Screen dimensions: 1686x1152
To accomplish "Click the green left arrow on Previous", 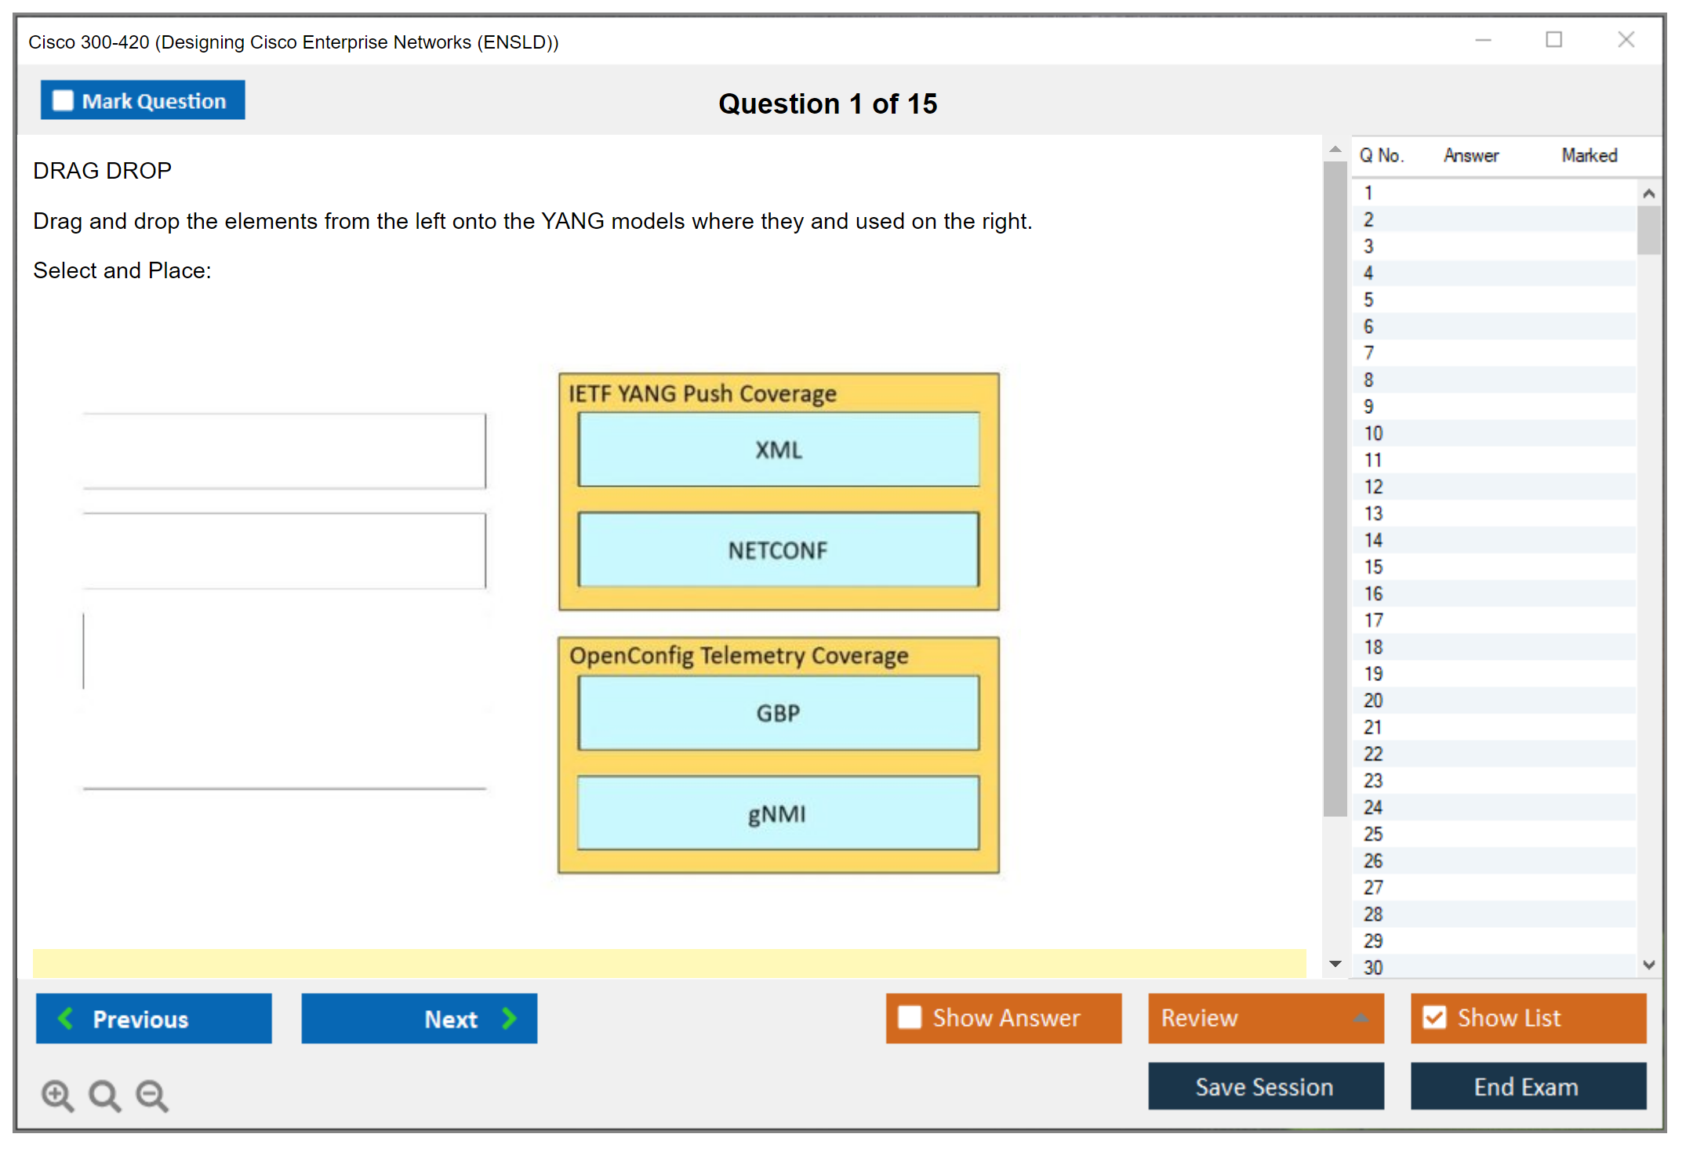I will coord(66,1018).
